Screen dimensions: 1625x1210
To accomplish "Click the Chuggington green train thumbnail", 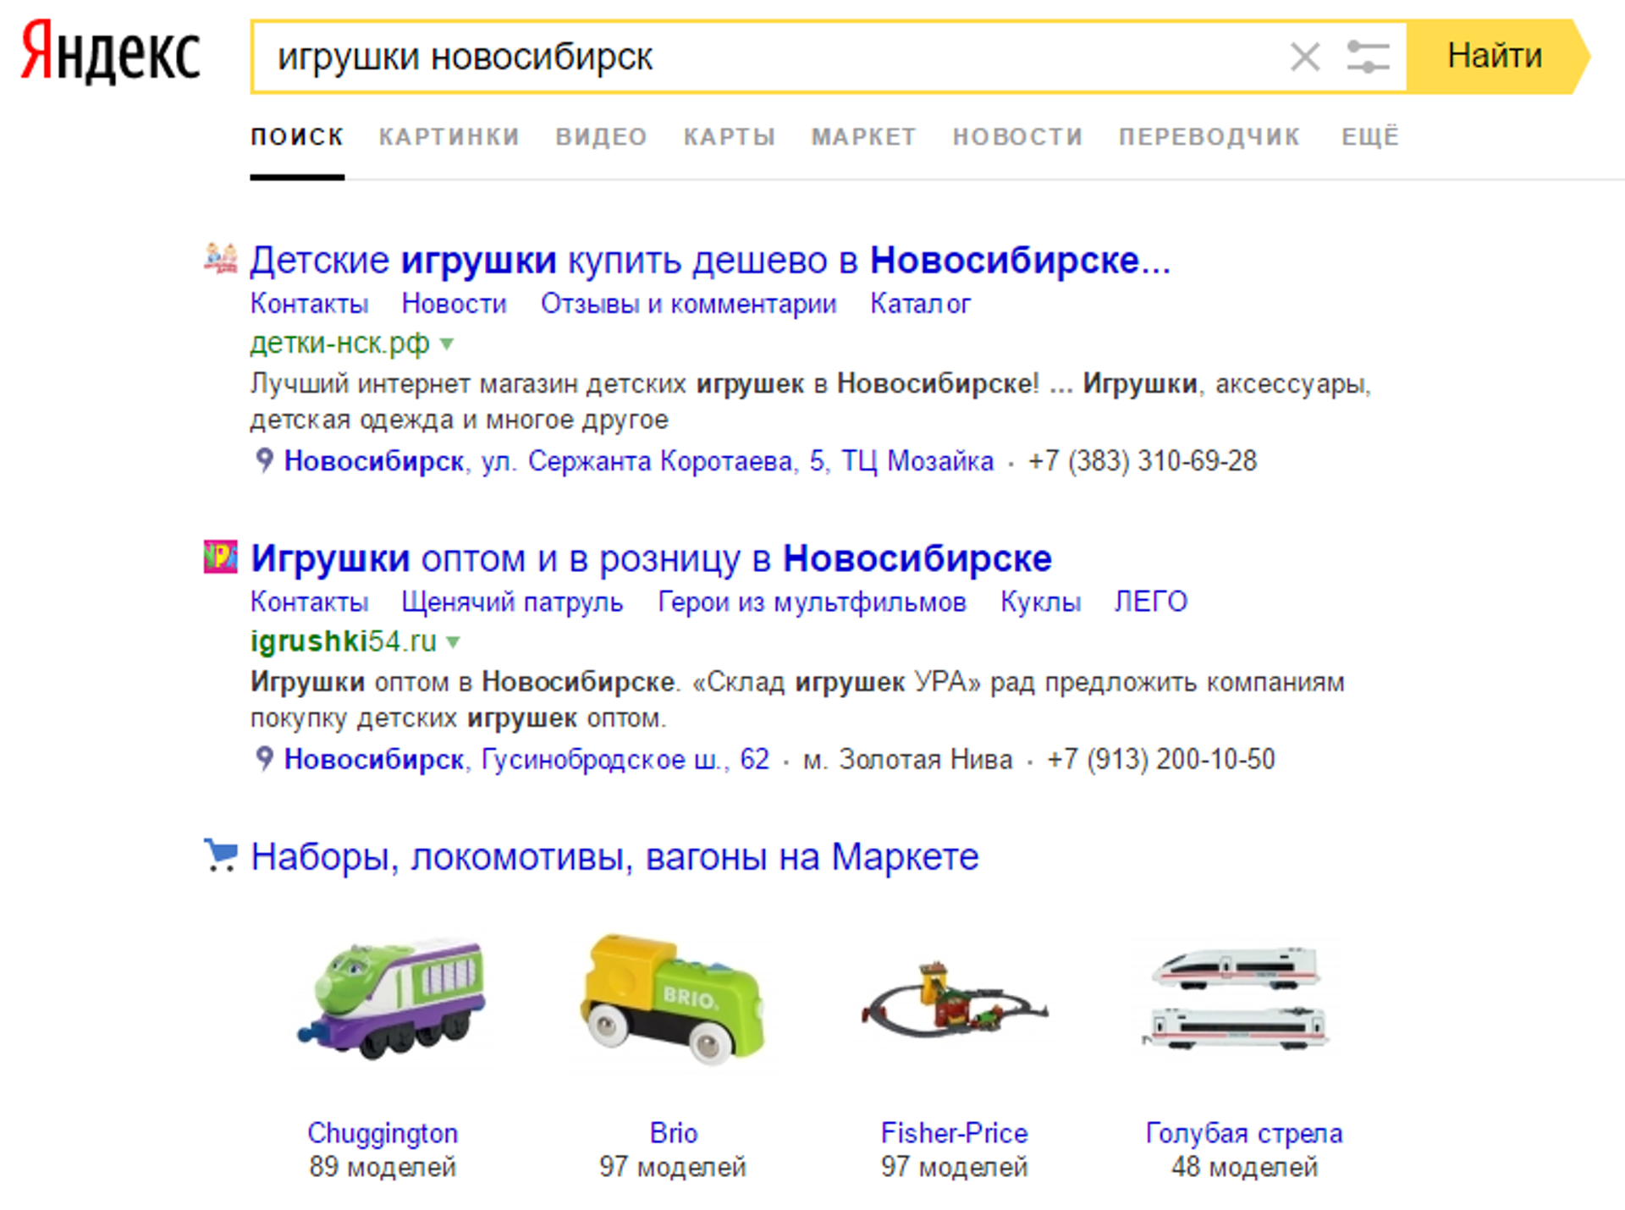I will coord(391,998).
